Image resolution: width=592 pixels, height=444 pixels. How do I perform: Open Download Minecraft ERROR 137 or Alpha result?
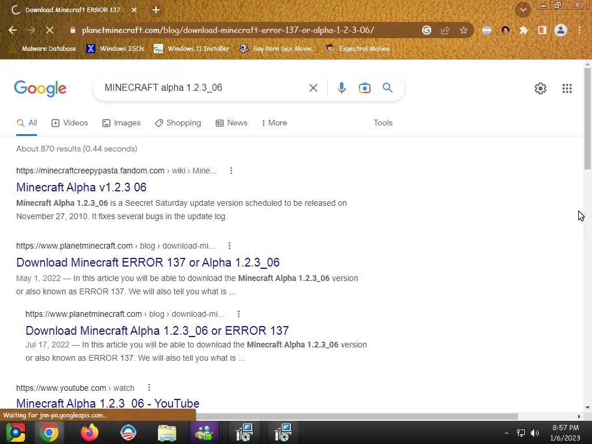tap(148, 262)
